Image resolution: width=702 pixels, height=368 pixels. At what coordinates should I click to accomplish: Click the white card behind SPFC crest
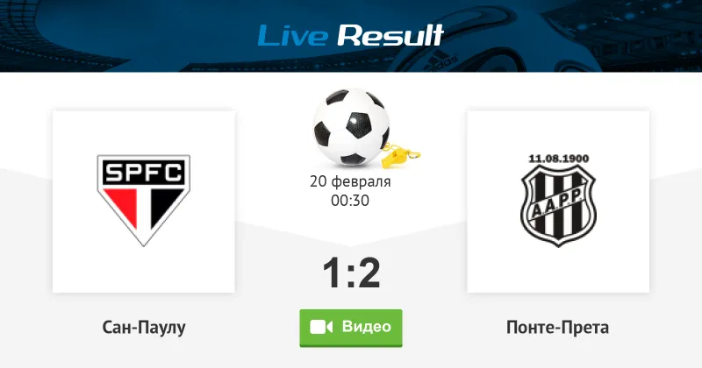pyautogui.click(x=144, y=202)
